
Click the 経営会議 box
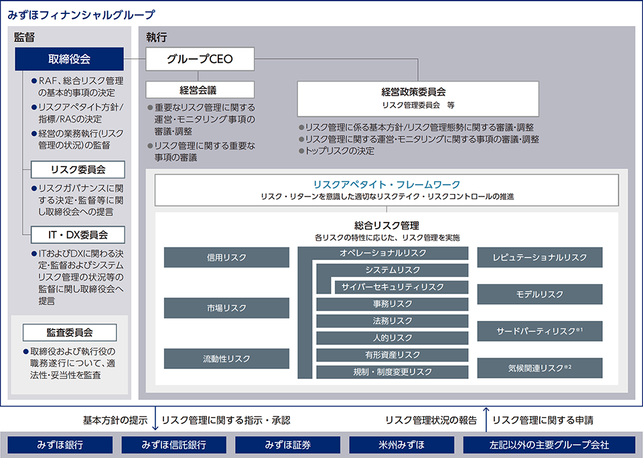click(x=200, y=90)
